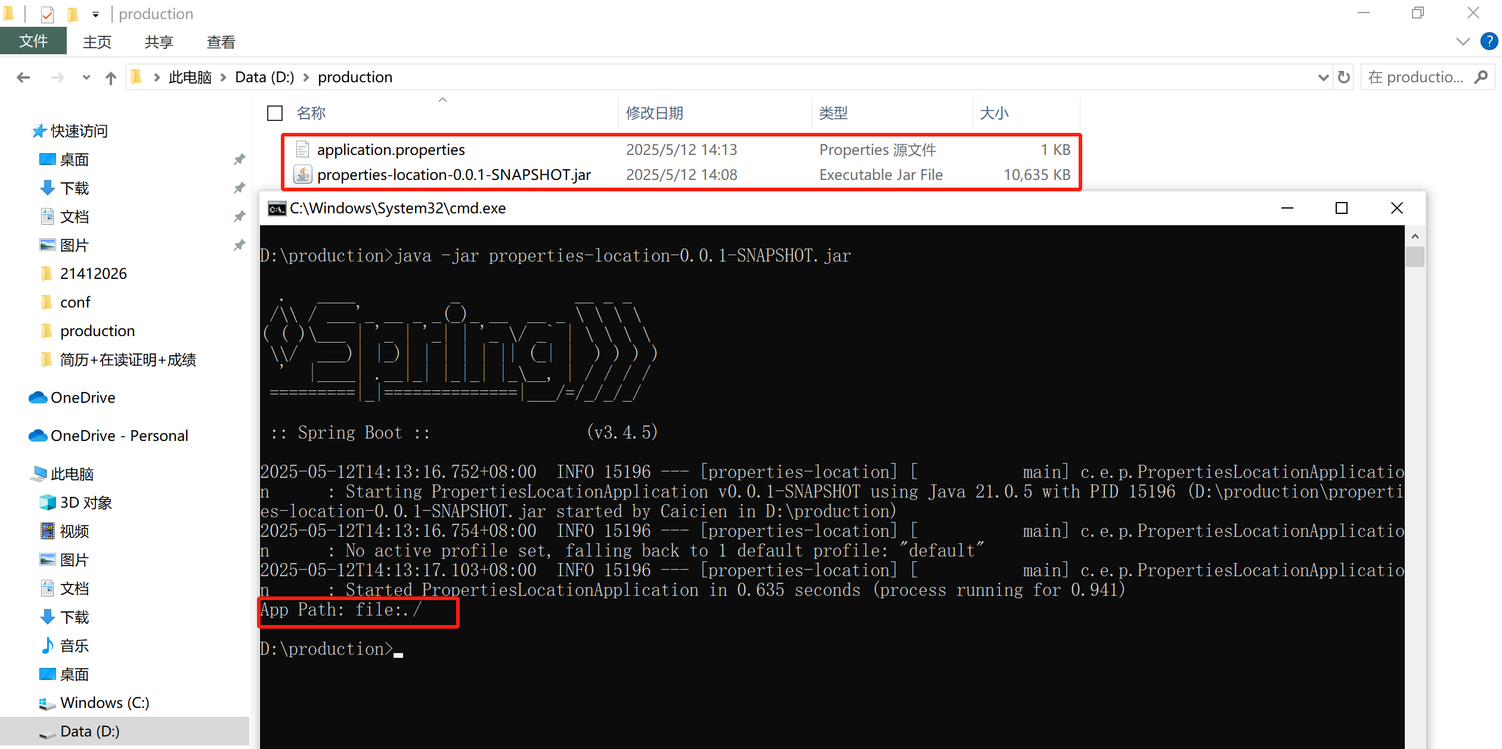
Task: Open Explorer help question mark icon
Action: (1489, 42)
